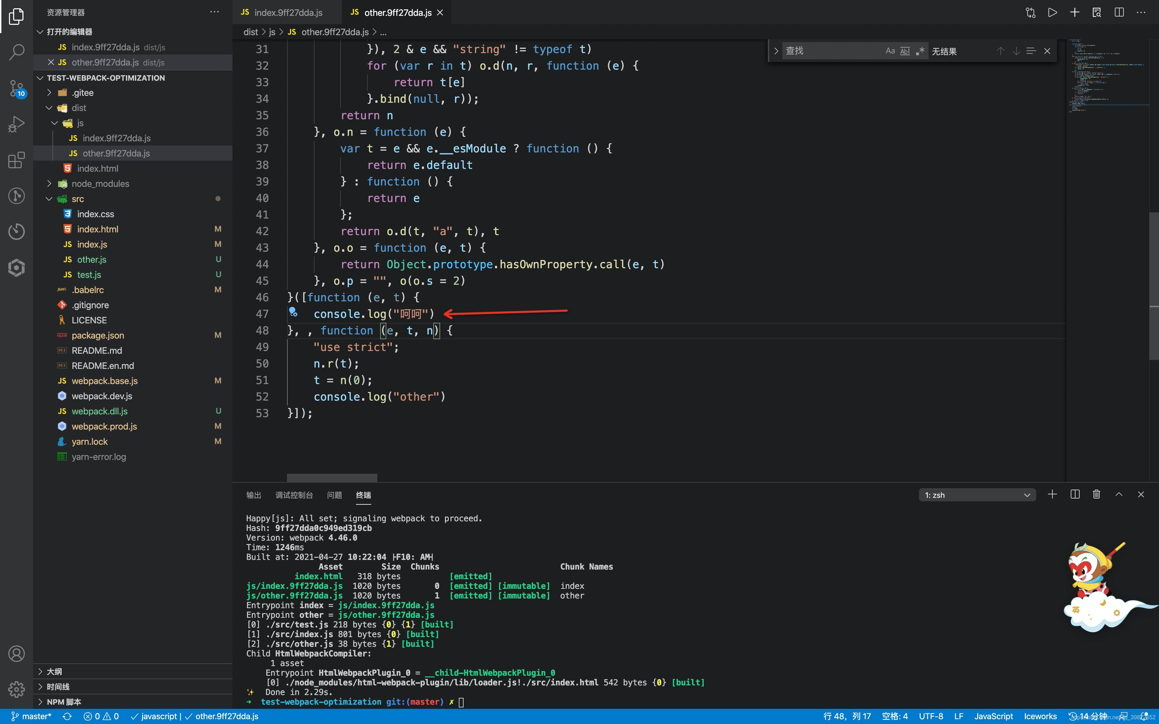
Task: Open the Run and Debug view
Action: point(16,124)
